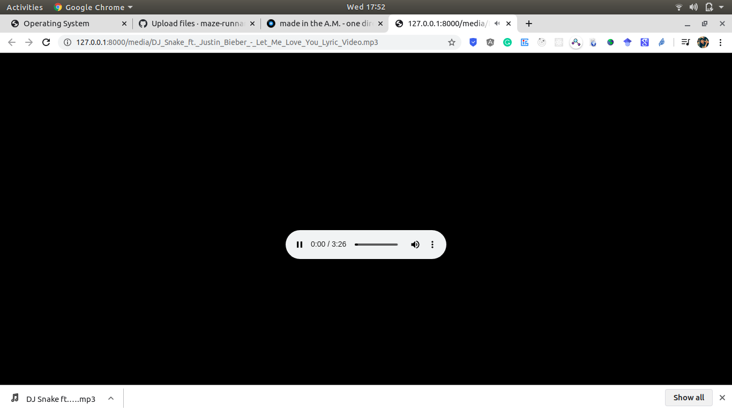This screenshot has width=732, height=411.
Task: Open Google Chrome app menu dropdown
Action: click(93, 7)
